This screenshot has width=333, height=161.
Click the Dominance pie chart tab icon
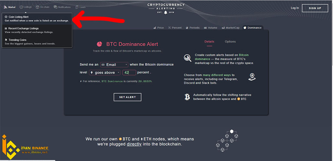pyautogui.click(x=245, y=28)
